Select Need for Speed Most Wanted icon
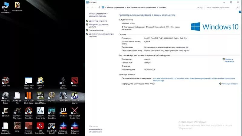Screen dimensions: 242x136 40,98
